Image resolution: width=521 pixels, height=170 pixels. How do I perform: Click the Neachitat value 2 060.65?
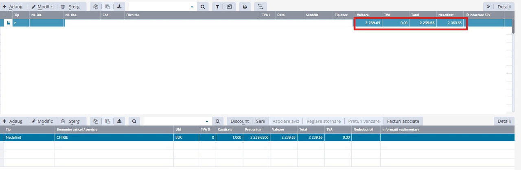(x=454, y=23)
